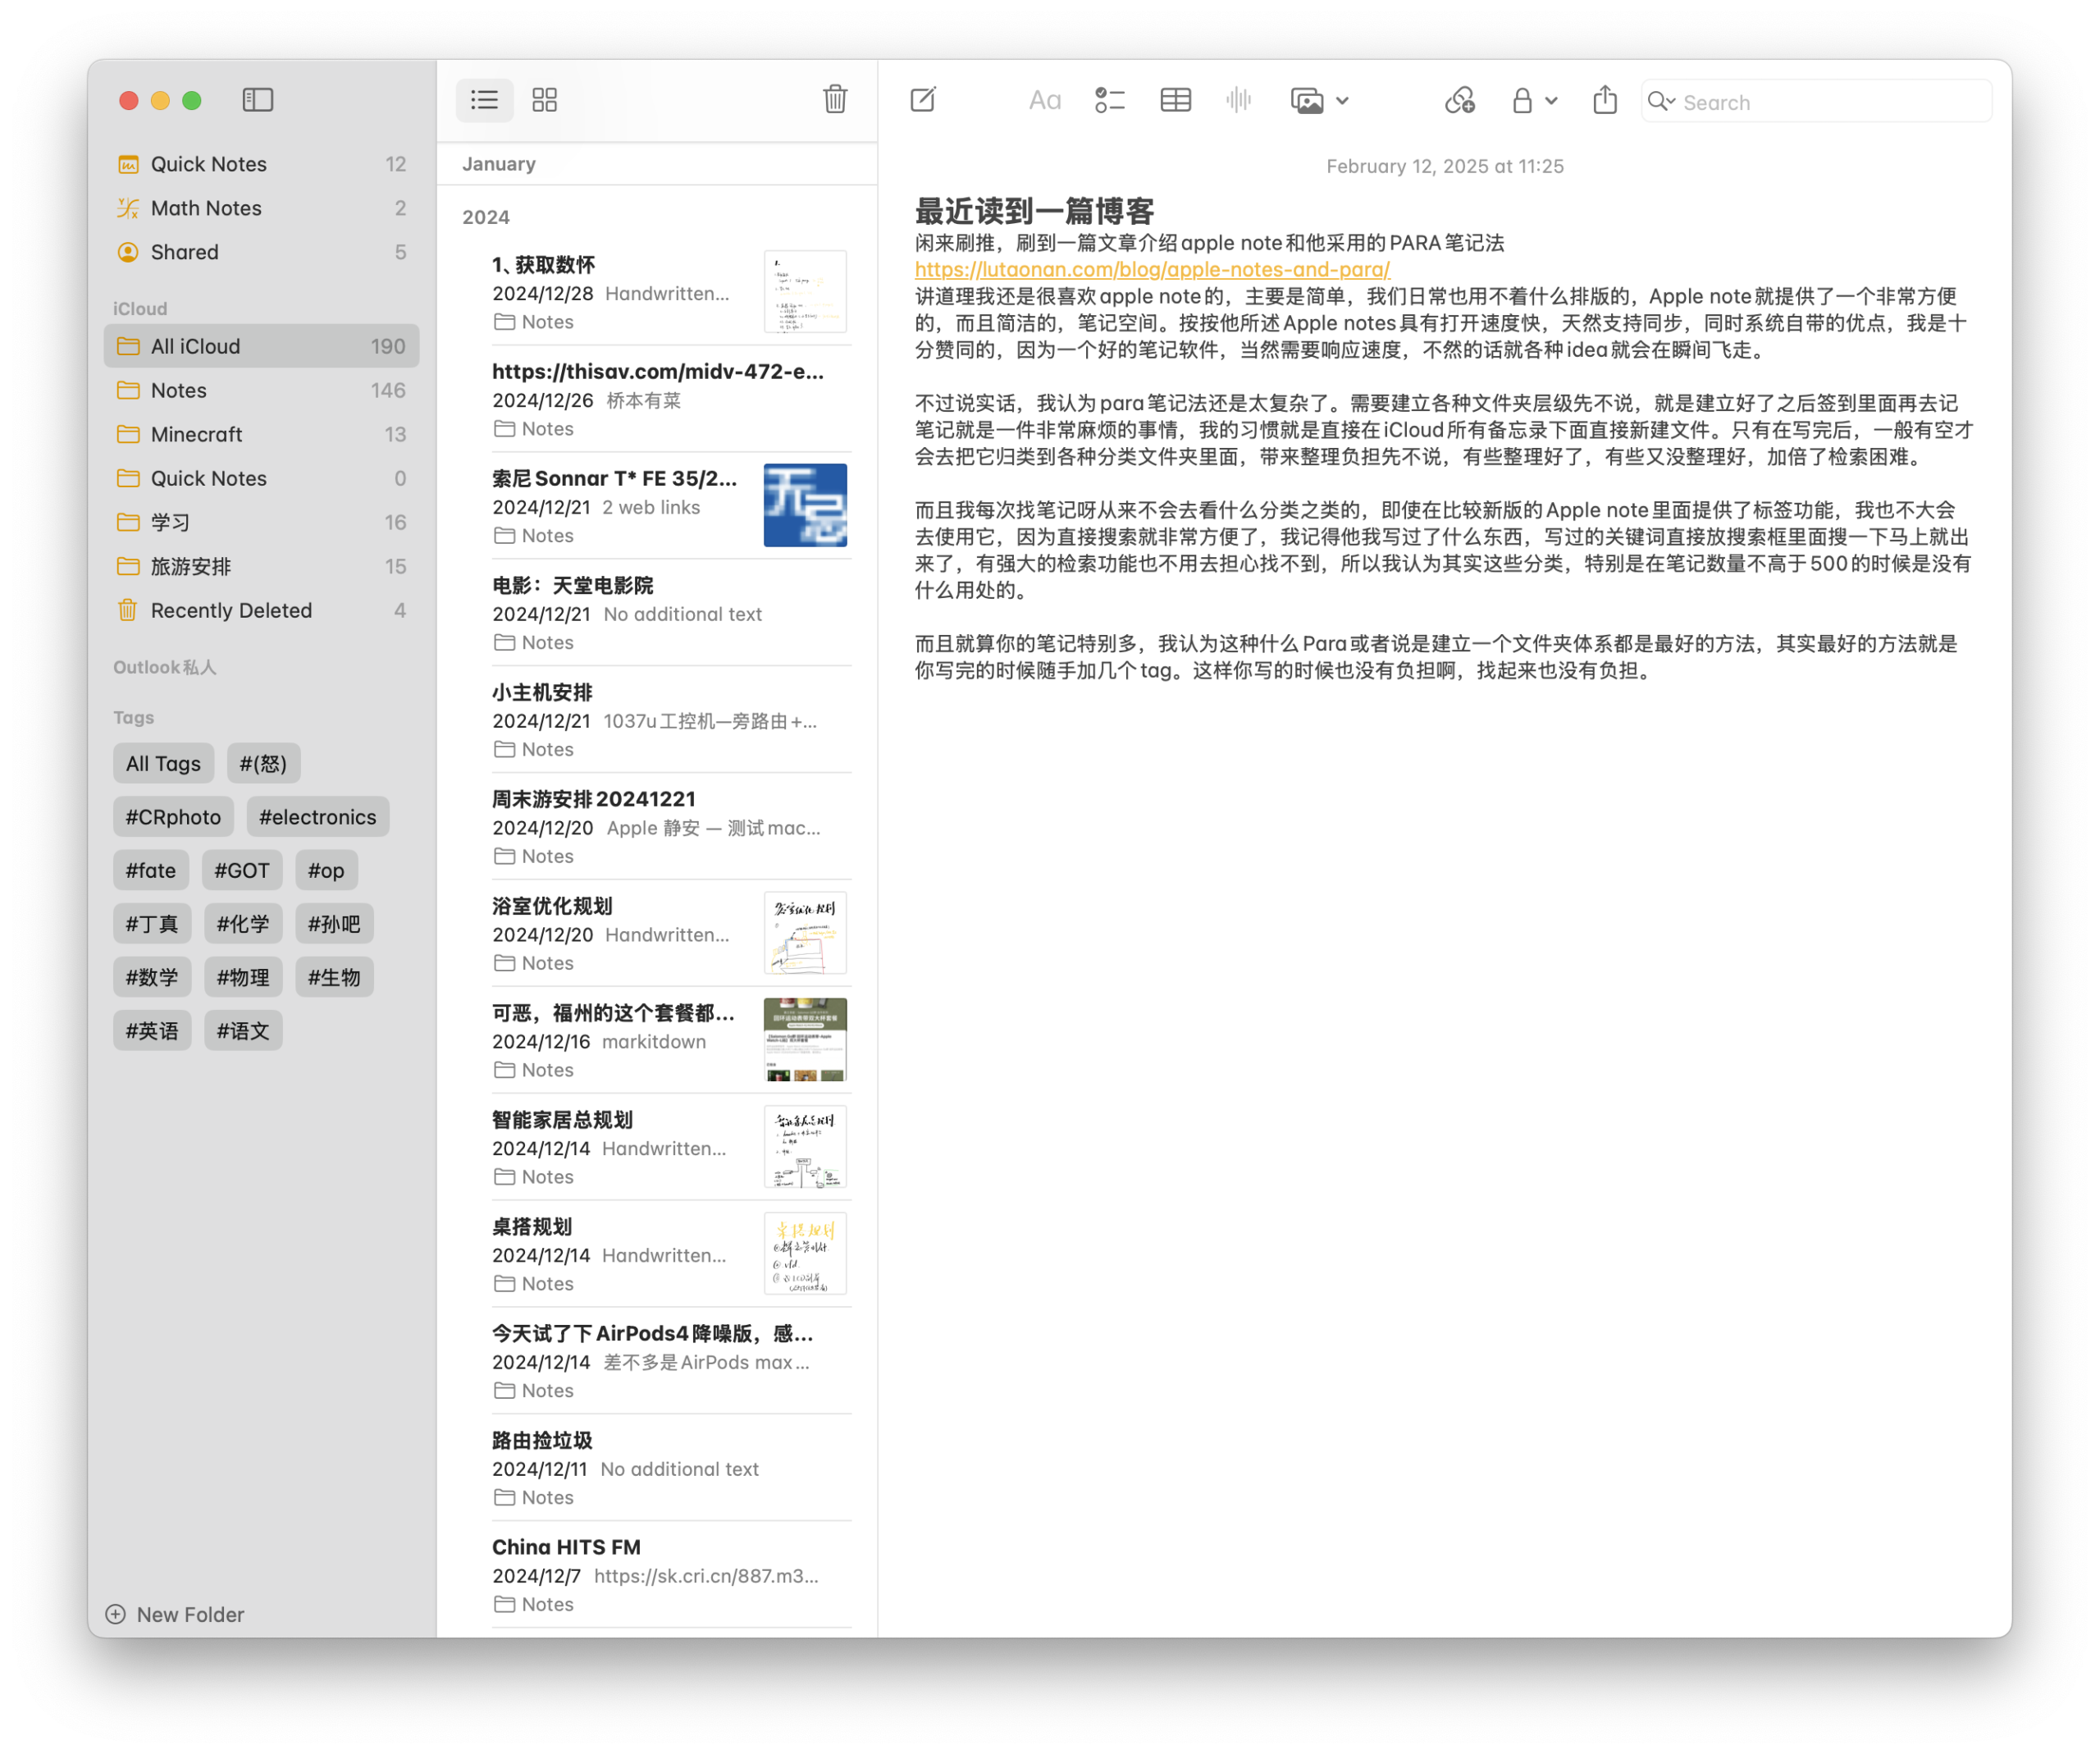
Task: Create a new note with compose icon
Action: (x=922, y=100)
